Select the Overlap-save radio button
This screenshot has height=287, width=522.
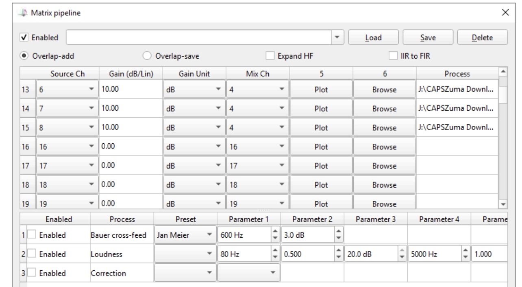pos(148,56)
